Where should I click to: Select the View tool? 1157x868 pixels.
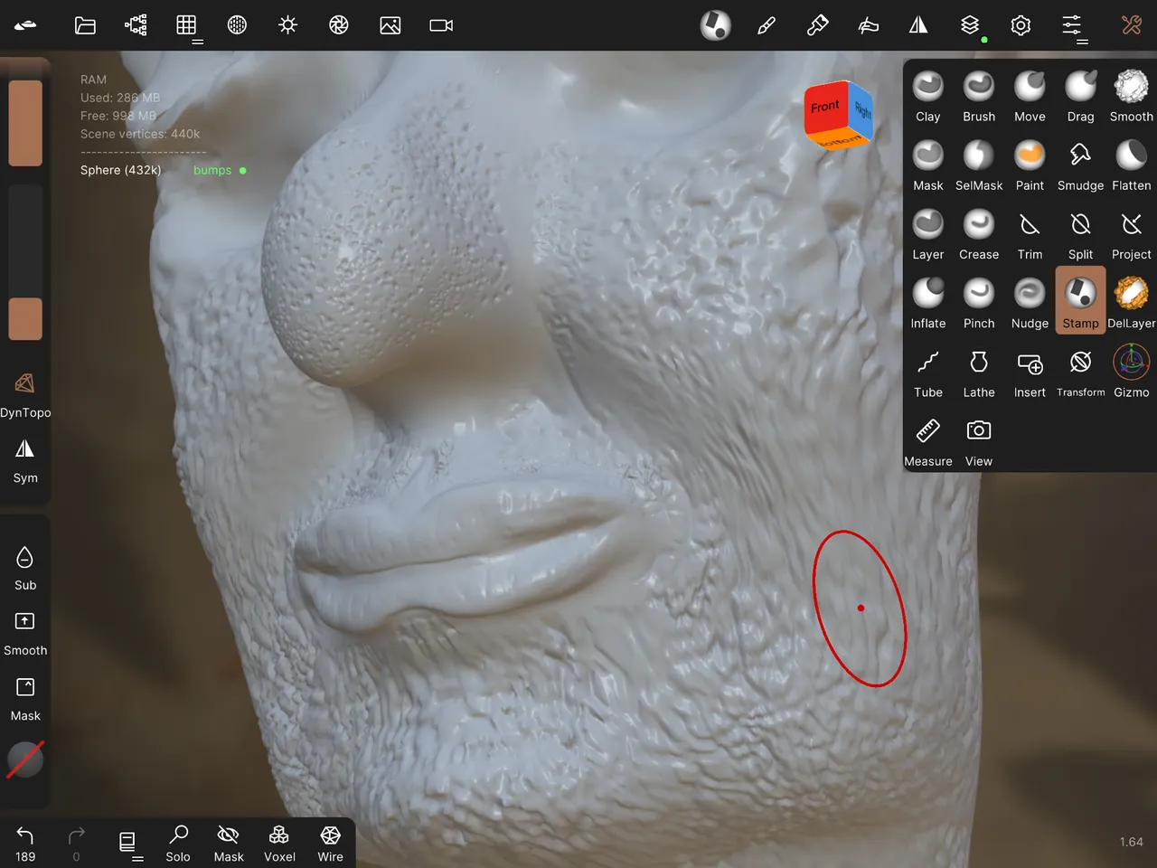click(979, 440)
